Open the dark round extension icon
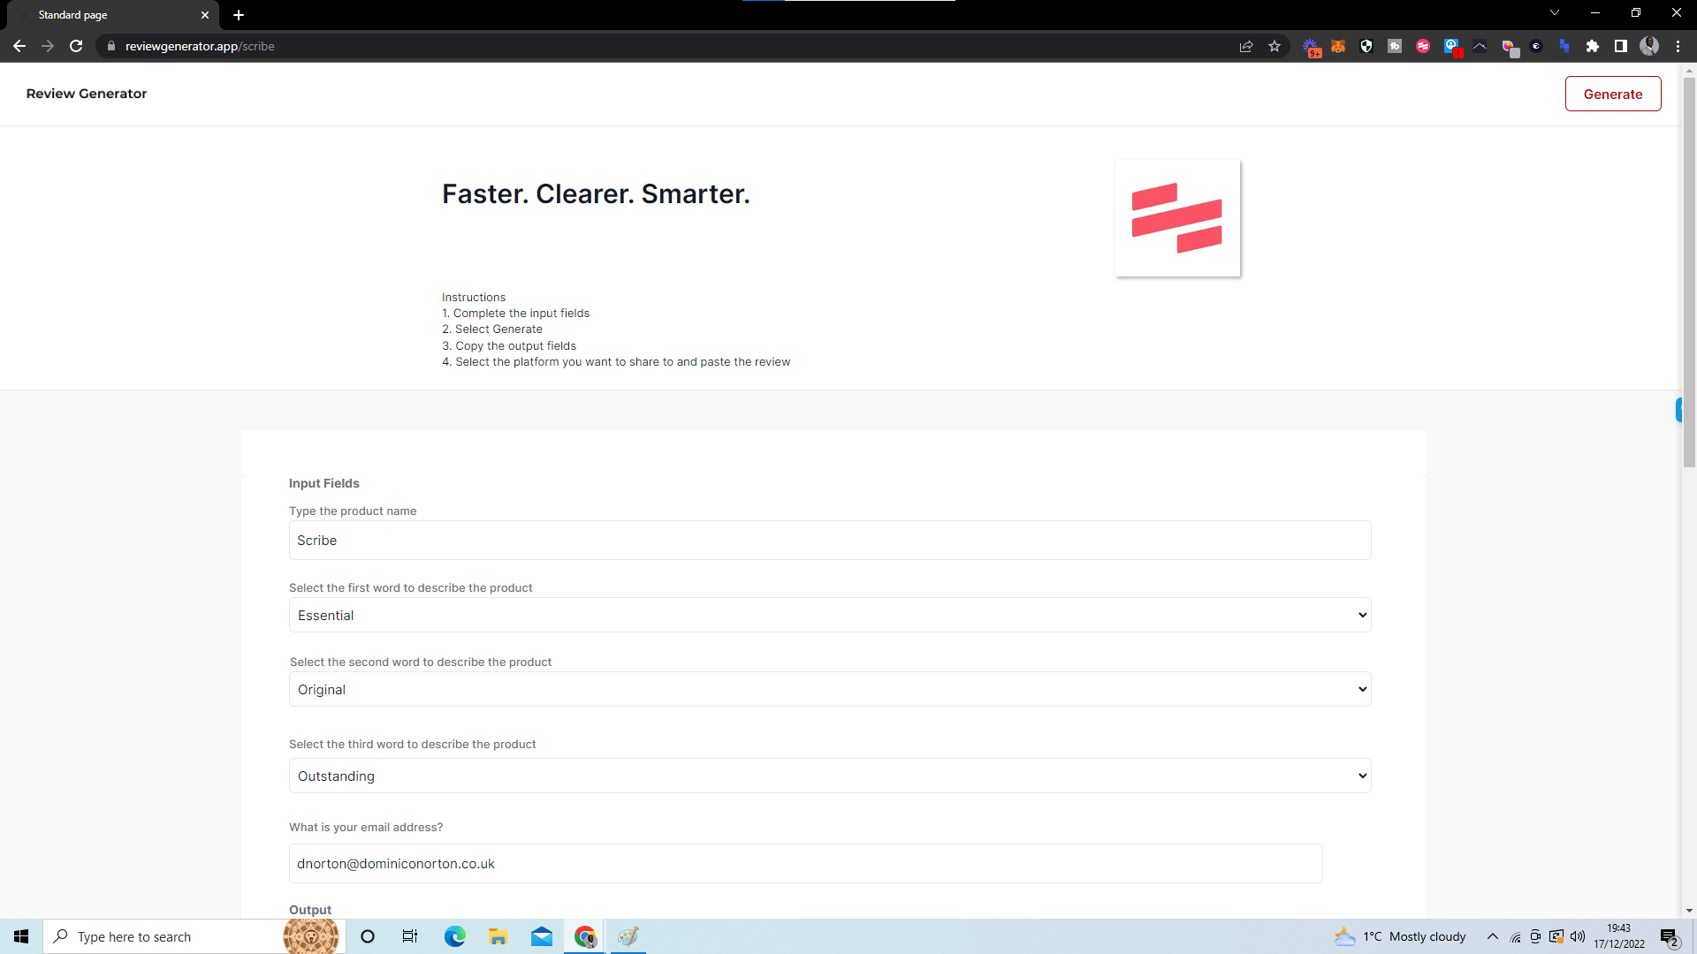This screenshot has width=1697, height=954. click(x=1536, y=46)
